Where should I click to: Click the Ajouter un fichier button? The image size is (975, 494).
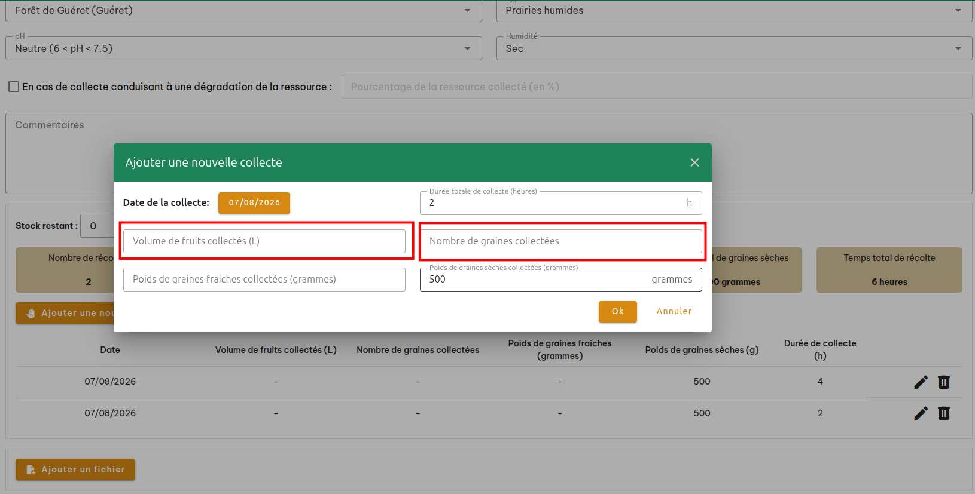(75, 470)
